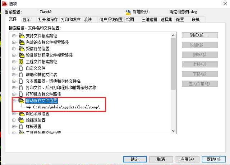The image size is (230, 165).
Task: Confirm settings with the 确定 button
Action: (135, 159)
